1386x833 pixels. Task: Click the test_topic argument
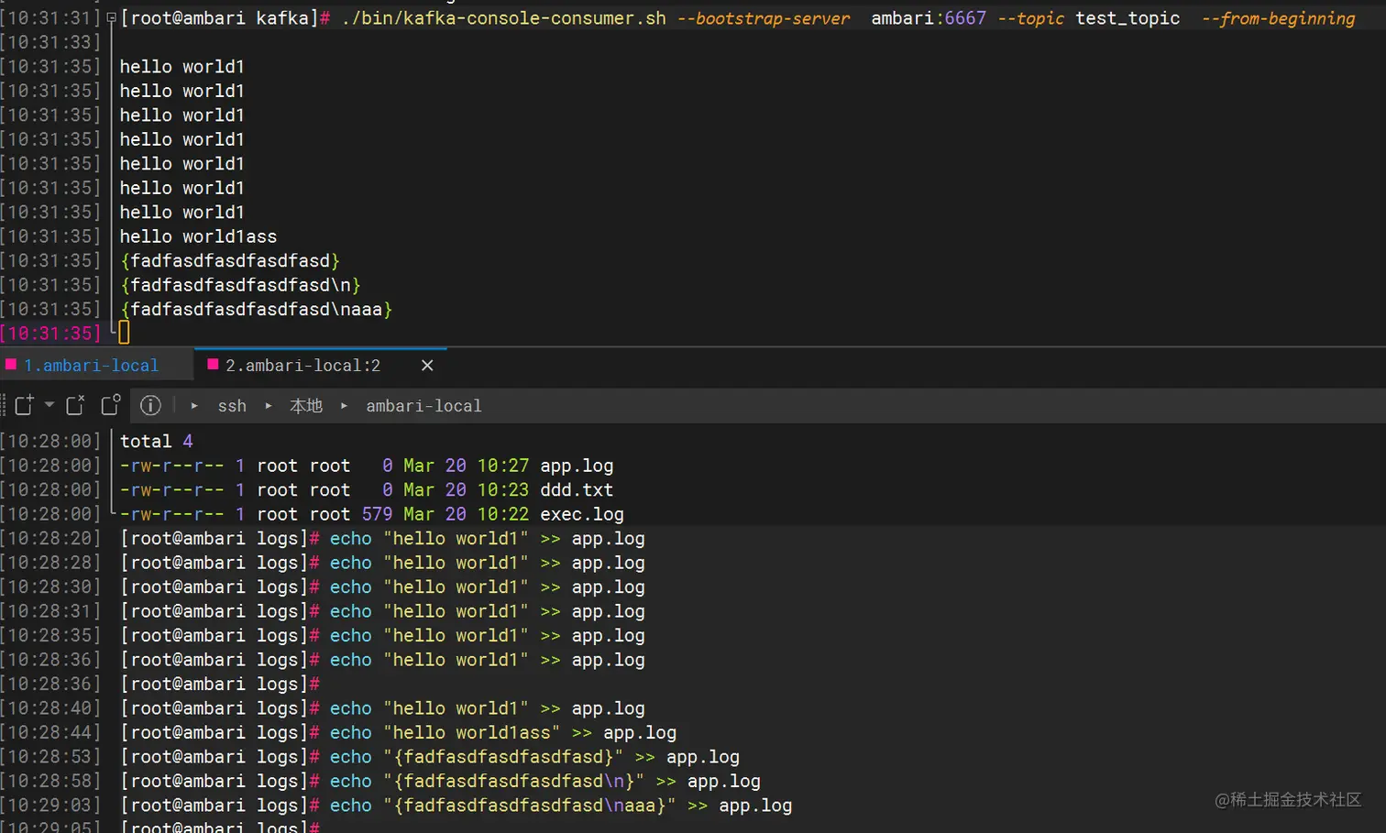click(x=1127, y=18)
